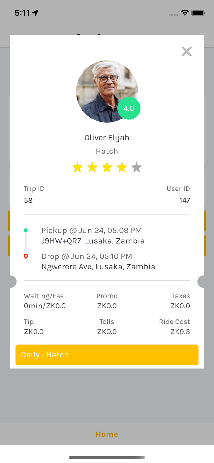The image size is (214, 463).
Task: Click the green pickup point icon
Action: point(26,230)
